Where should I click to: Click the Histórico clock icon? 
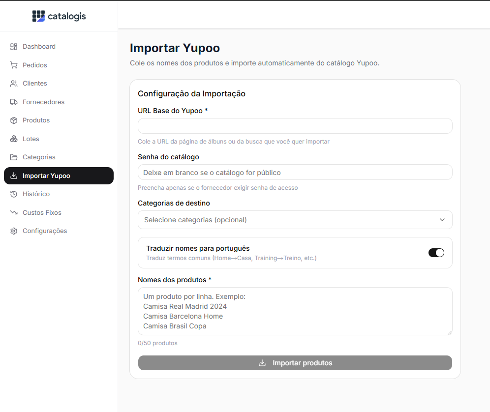click(14, 194)
